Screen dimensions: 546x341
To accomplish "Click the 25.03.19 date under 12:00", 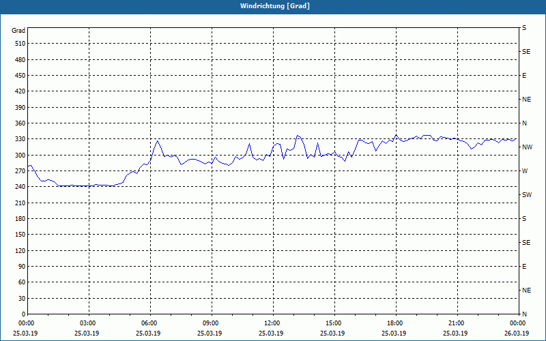I will (271, 333).
